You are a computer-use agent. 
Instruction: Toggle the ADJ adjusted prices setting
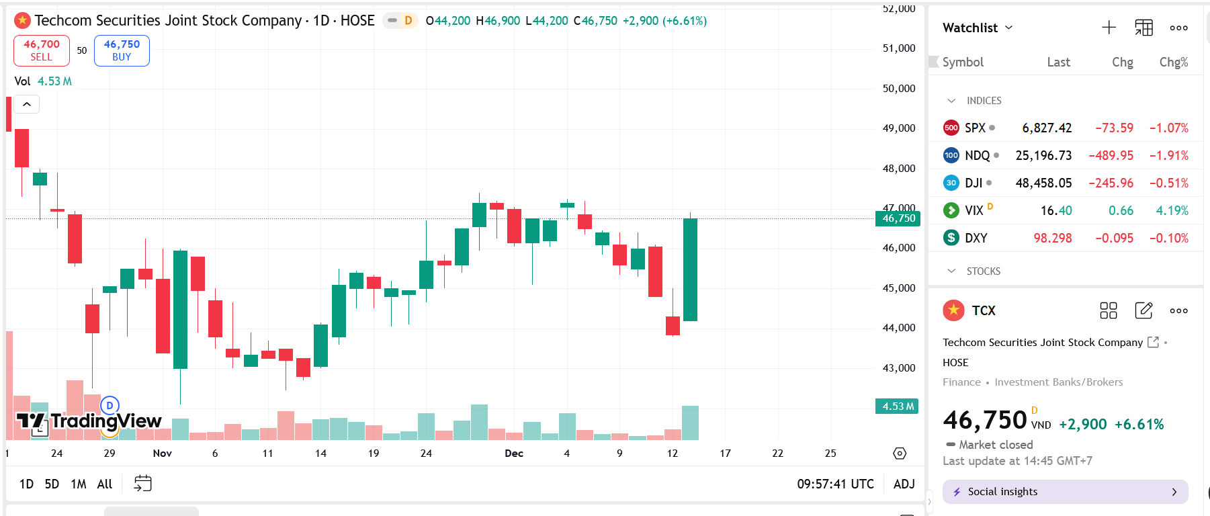pyautogui.click(x=904, y=483)
